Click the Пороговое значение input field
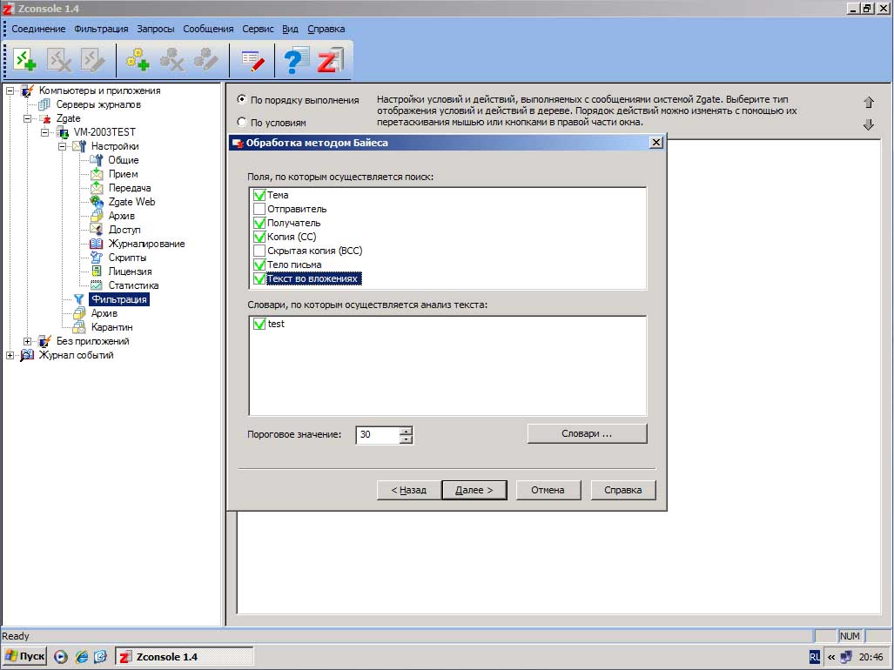The image size is (894, 670). [378, 435]
